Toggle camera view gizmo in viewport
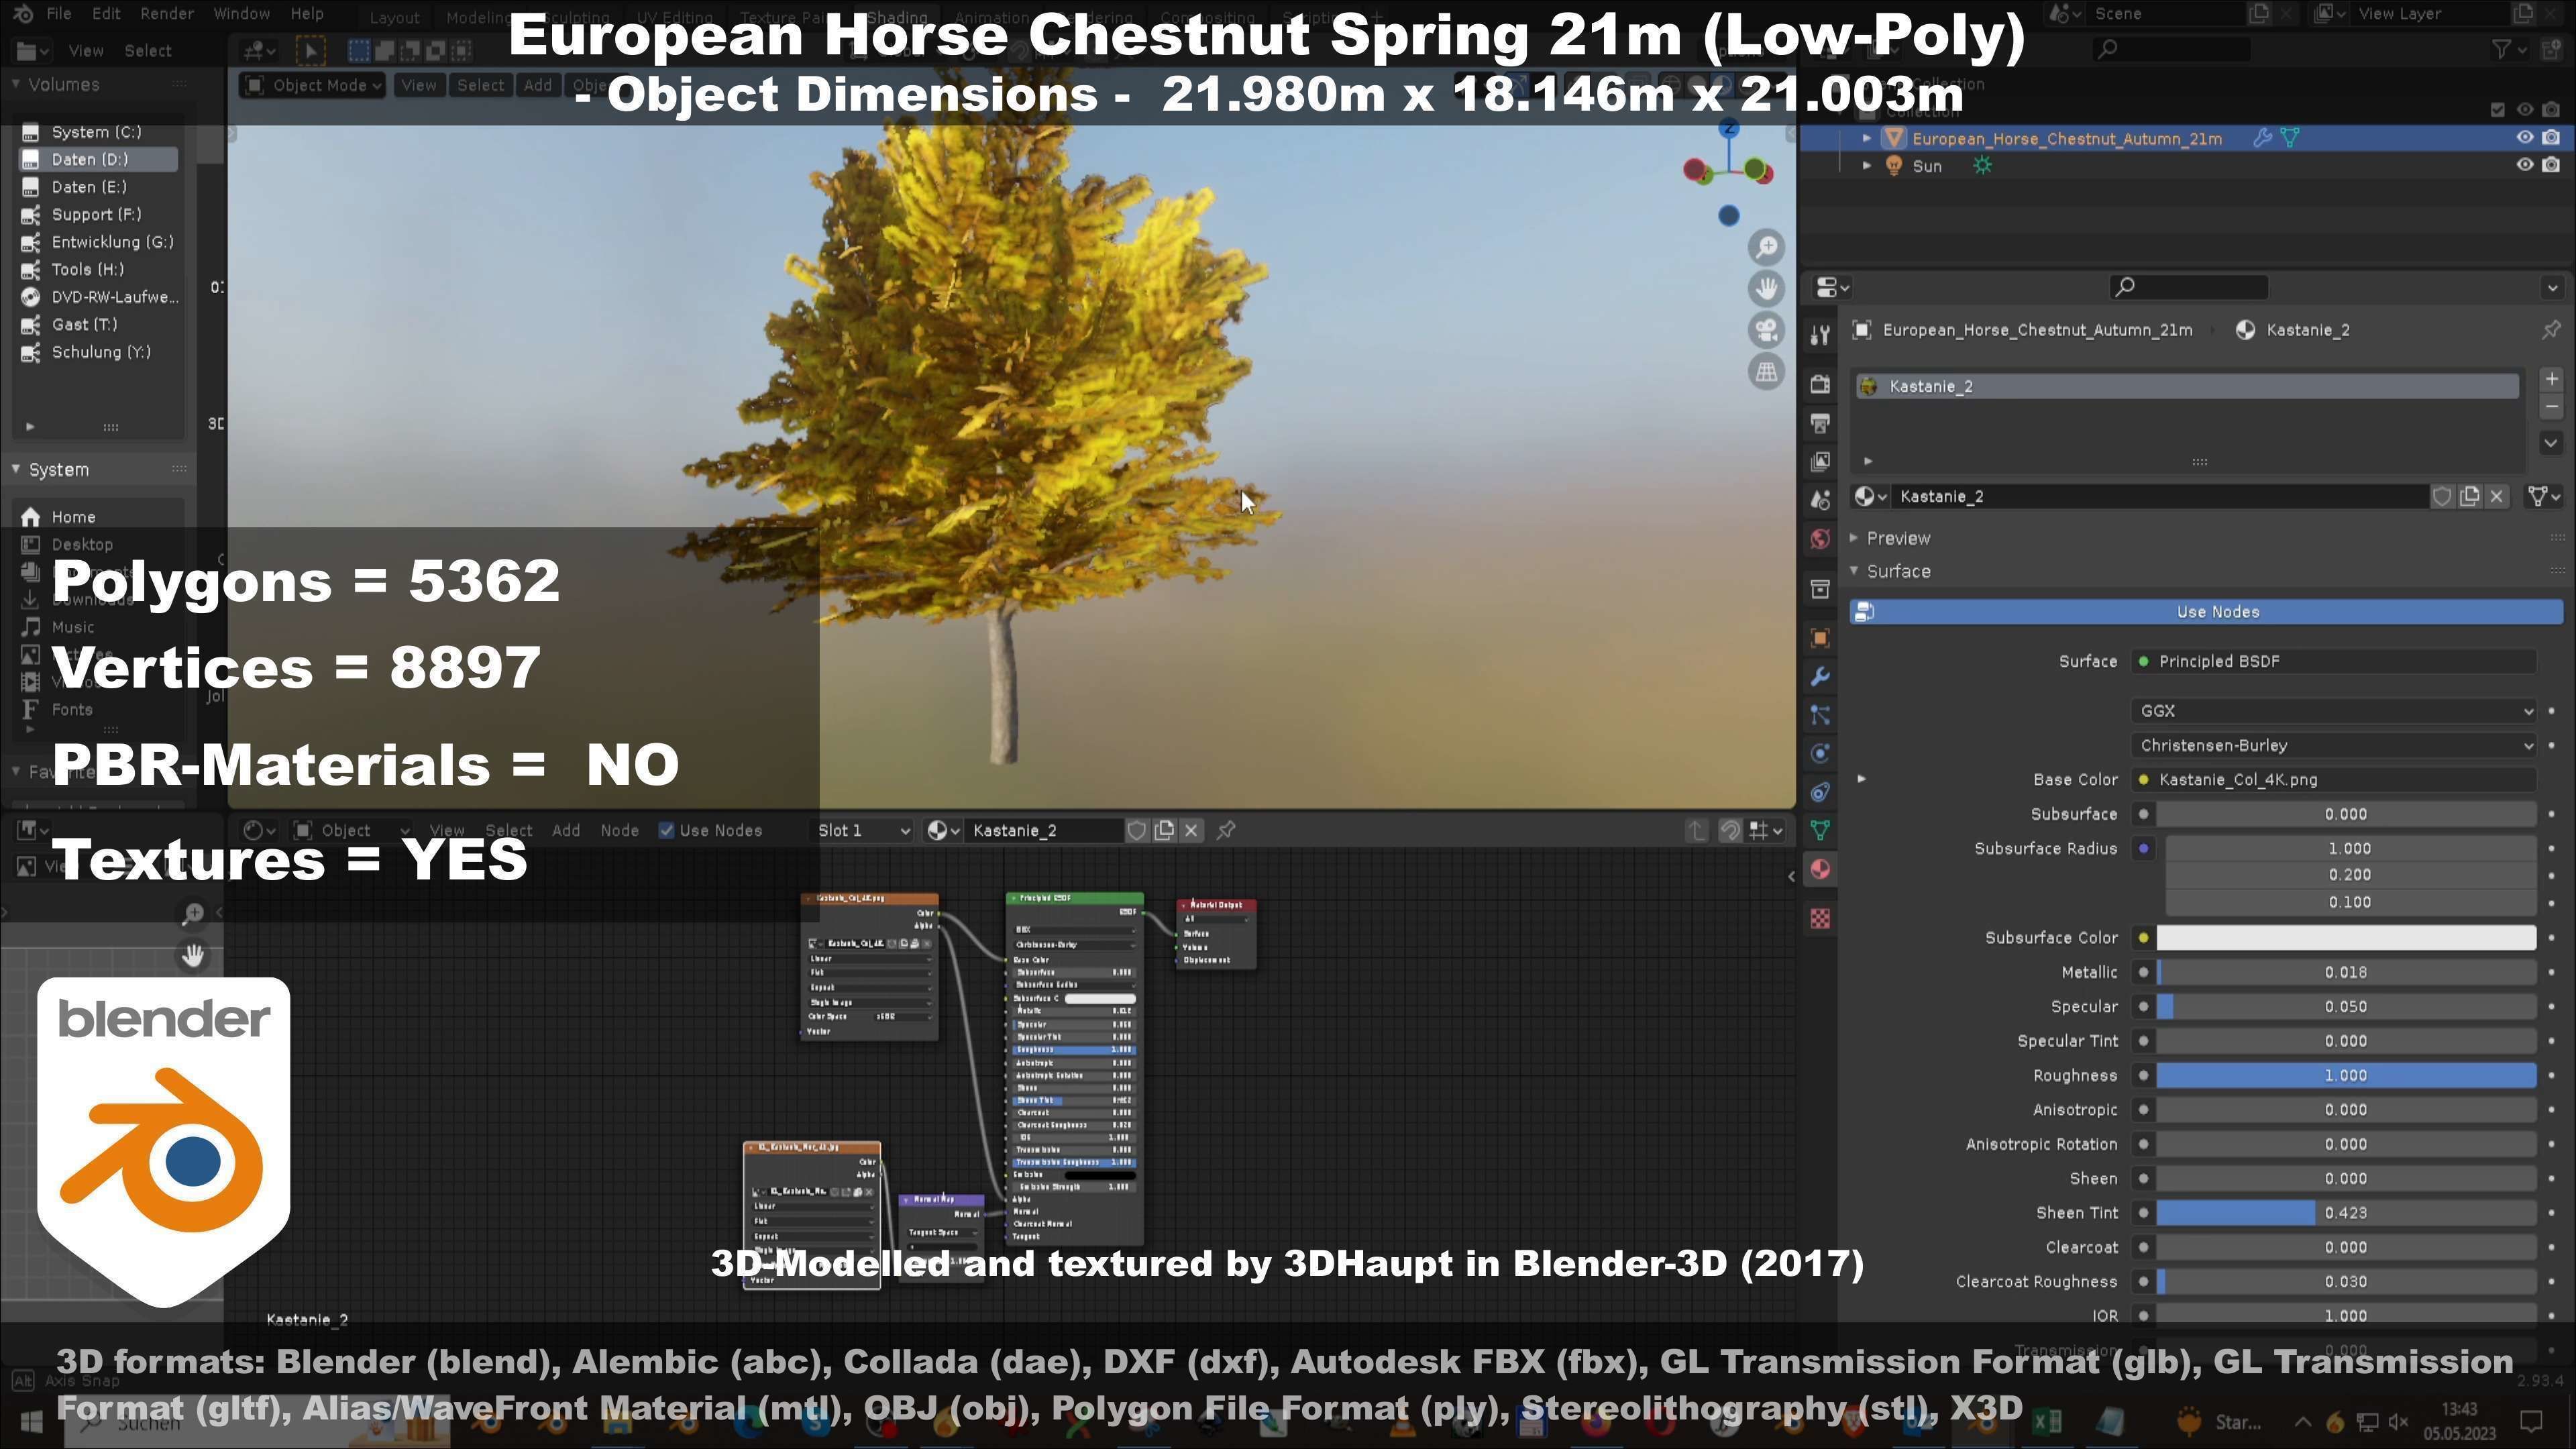This screenshot has height=1449, width=2576. [x=1767, y=330]
